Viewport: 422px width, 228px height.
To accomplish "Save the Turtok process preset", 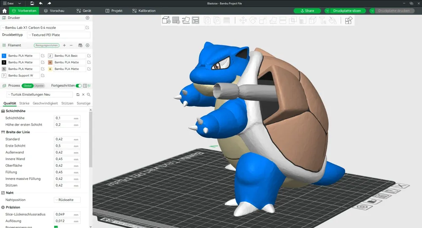I will 78,94.
